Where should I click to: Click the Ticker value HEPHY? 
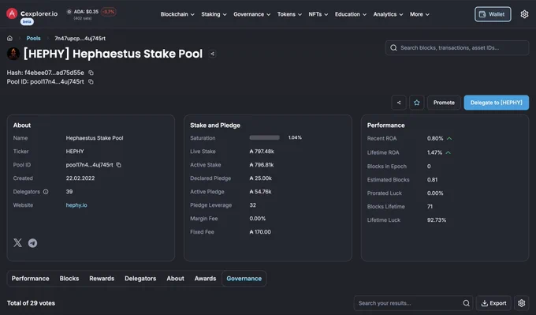tap(75, 152)
